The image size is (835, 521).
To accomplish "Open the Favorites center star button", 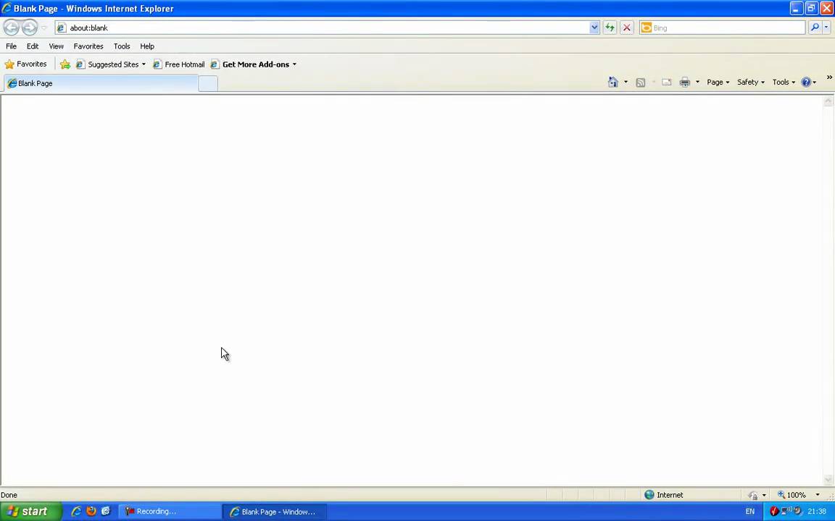I will click(x=25, y=64).
